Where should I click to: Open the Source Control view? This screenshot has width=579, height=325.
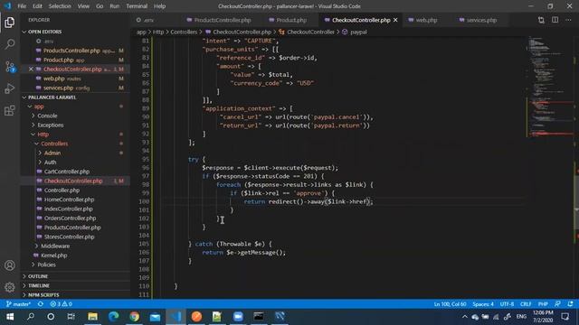click(x=10, y=67)
